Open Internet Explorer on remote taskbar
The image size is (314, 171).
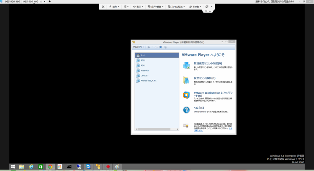(31, 167)
